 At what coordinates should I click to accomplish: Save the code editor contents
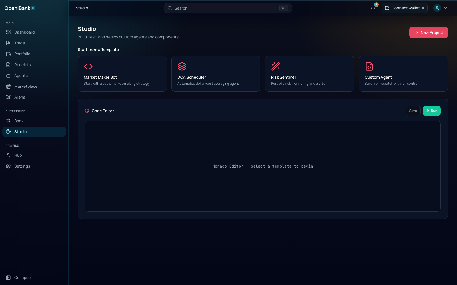413,111
